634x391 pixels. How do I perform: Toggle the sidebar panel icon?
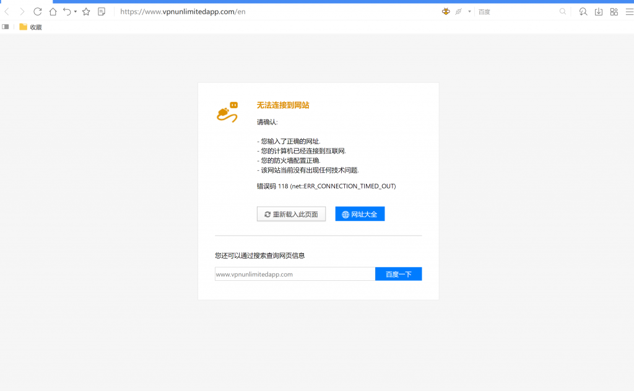tap(5, 27)
